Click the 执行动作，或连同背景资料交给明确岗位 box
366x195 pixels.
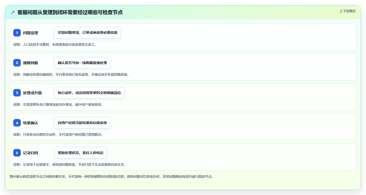coord(89,93)
